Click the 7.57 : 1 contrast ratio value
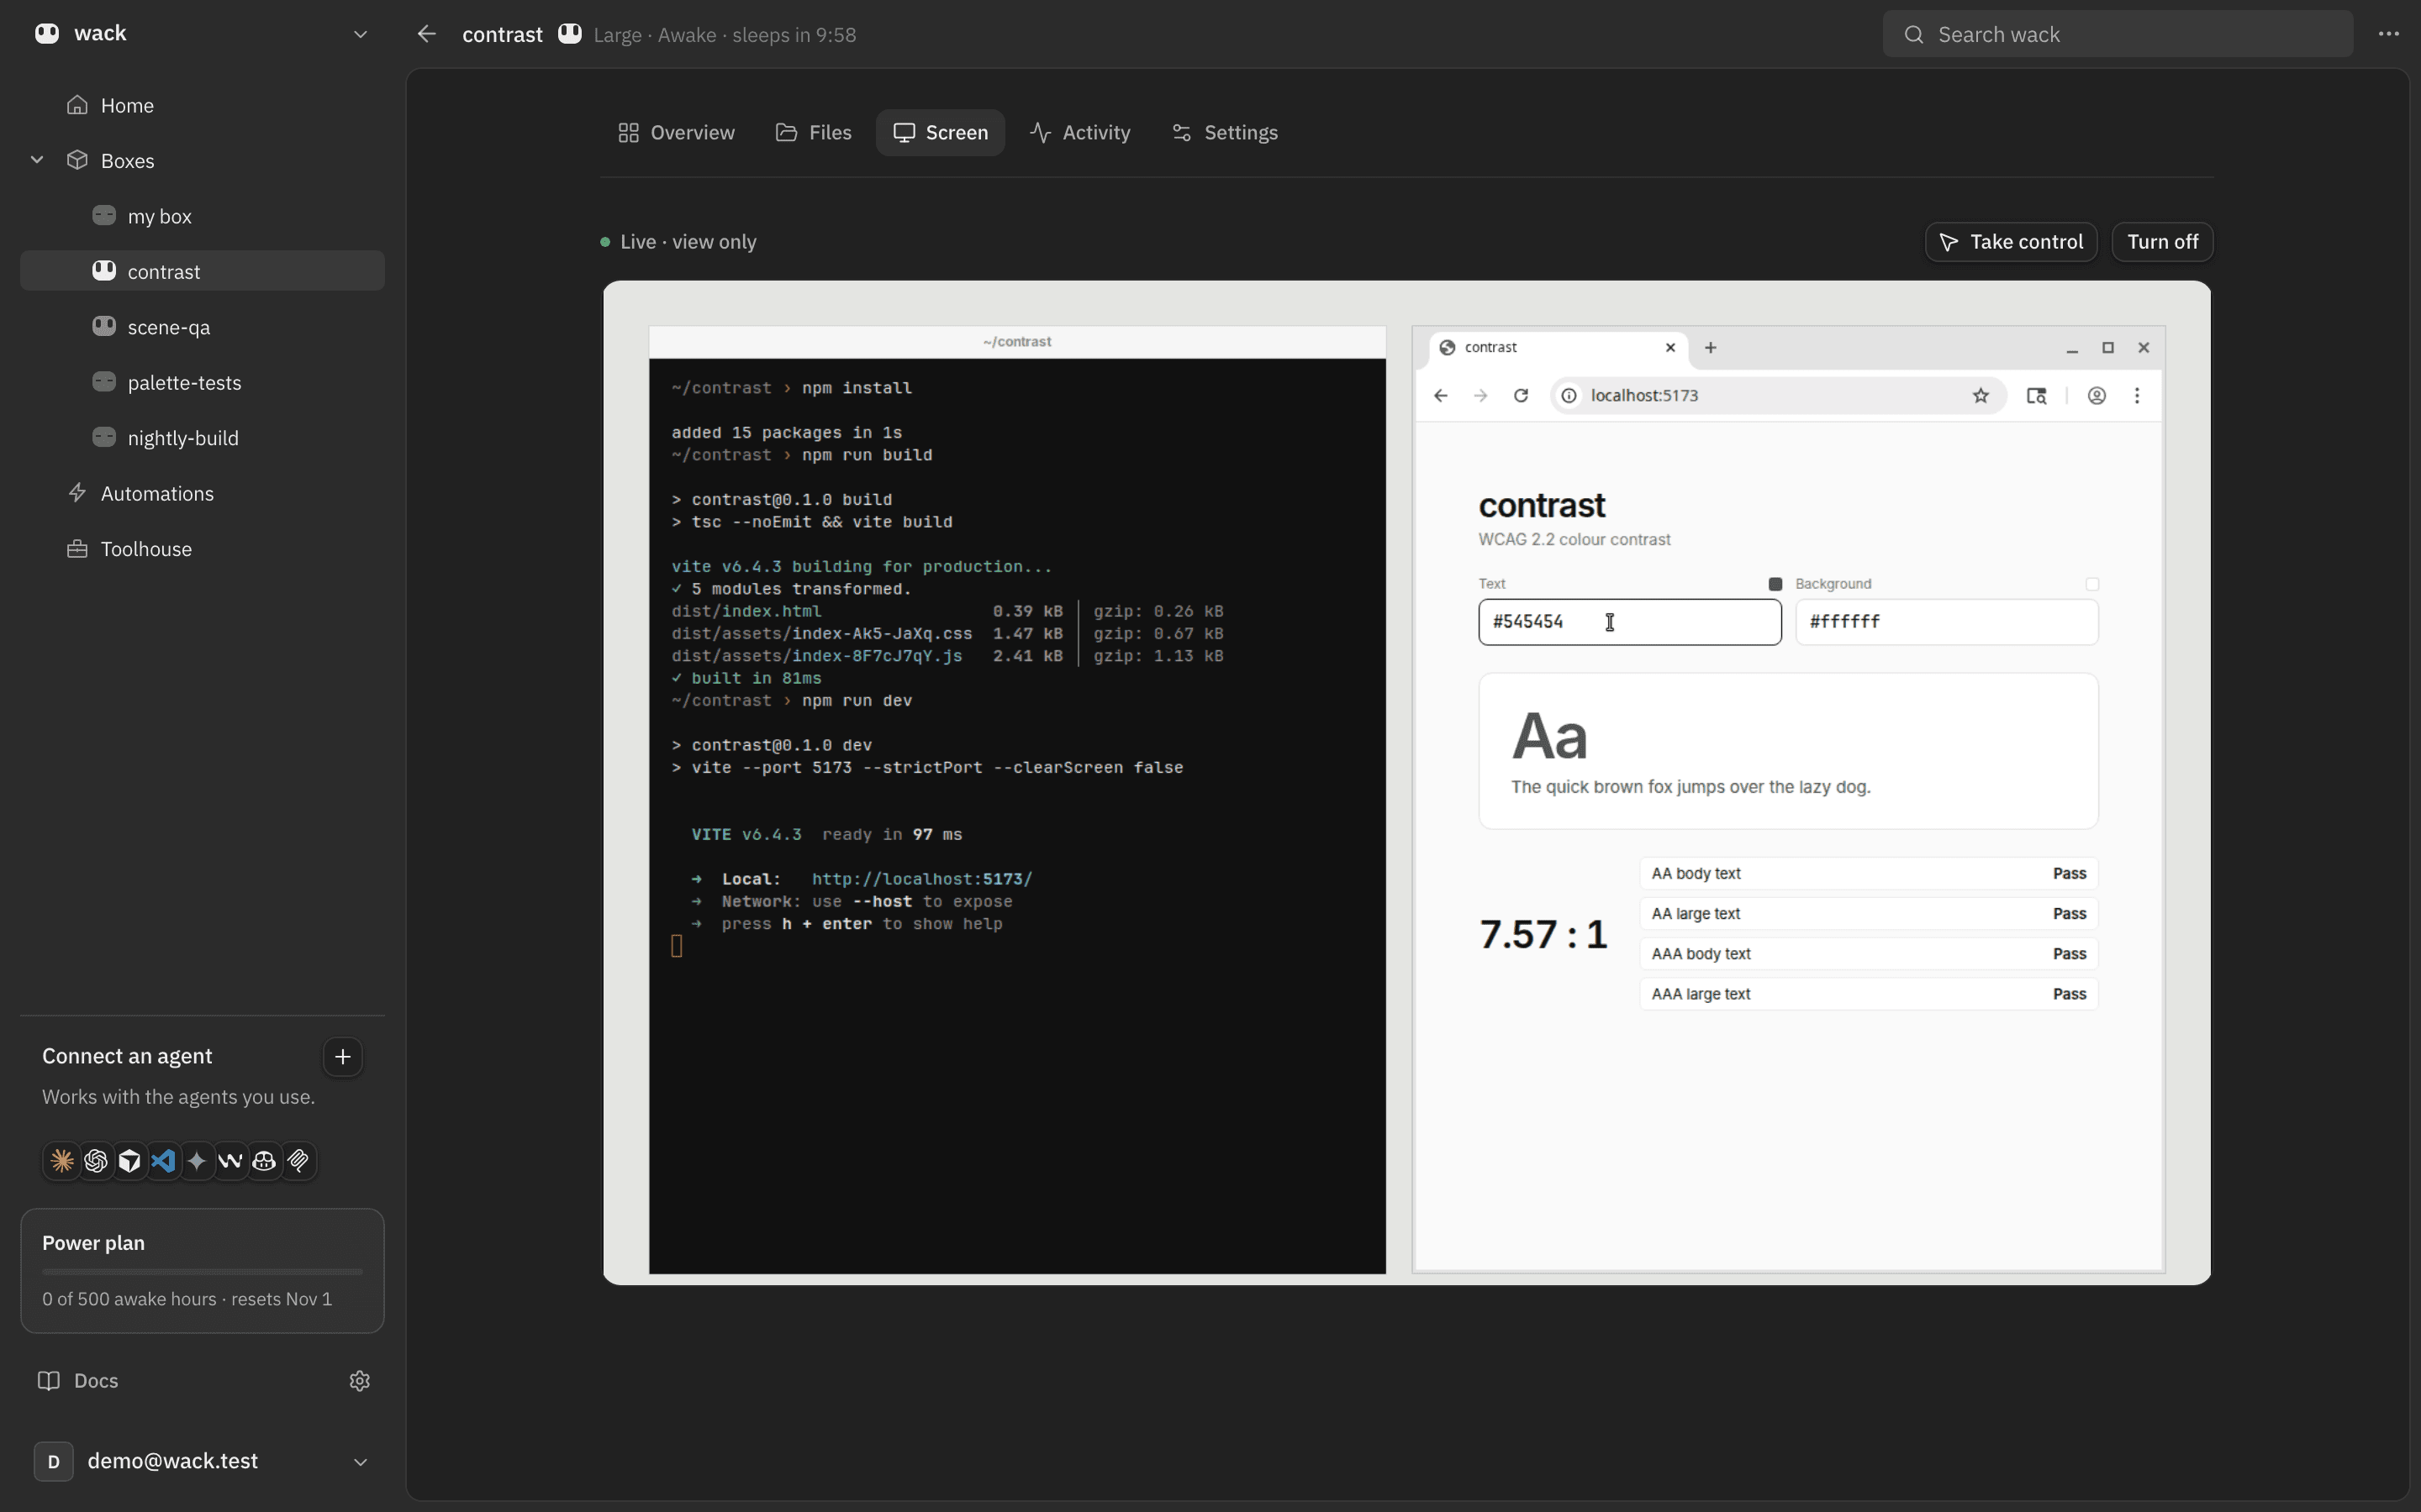This screenshot has width=2421, height=1512. 1543,934
